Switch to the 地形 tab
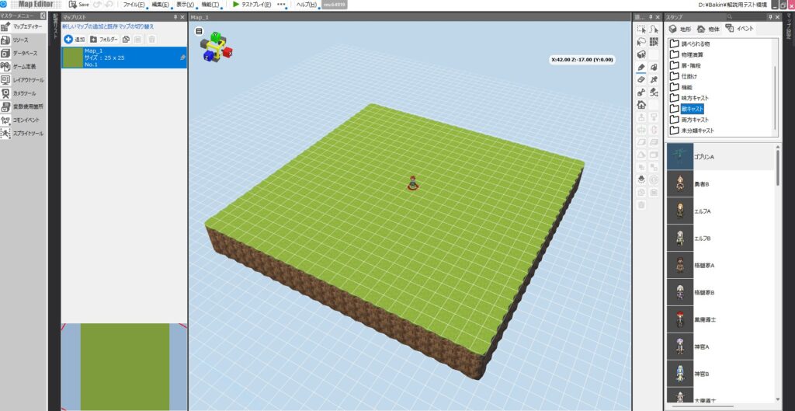The height and width of the screenshot is (411, 795). click(680, 29)
